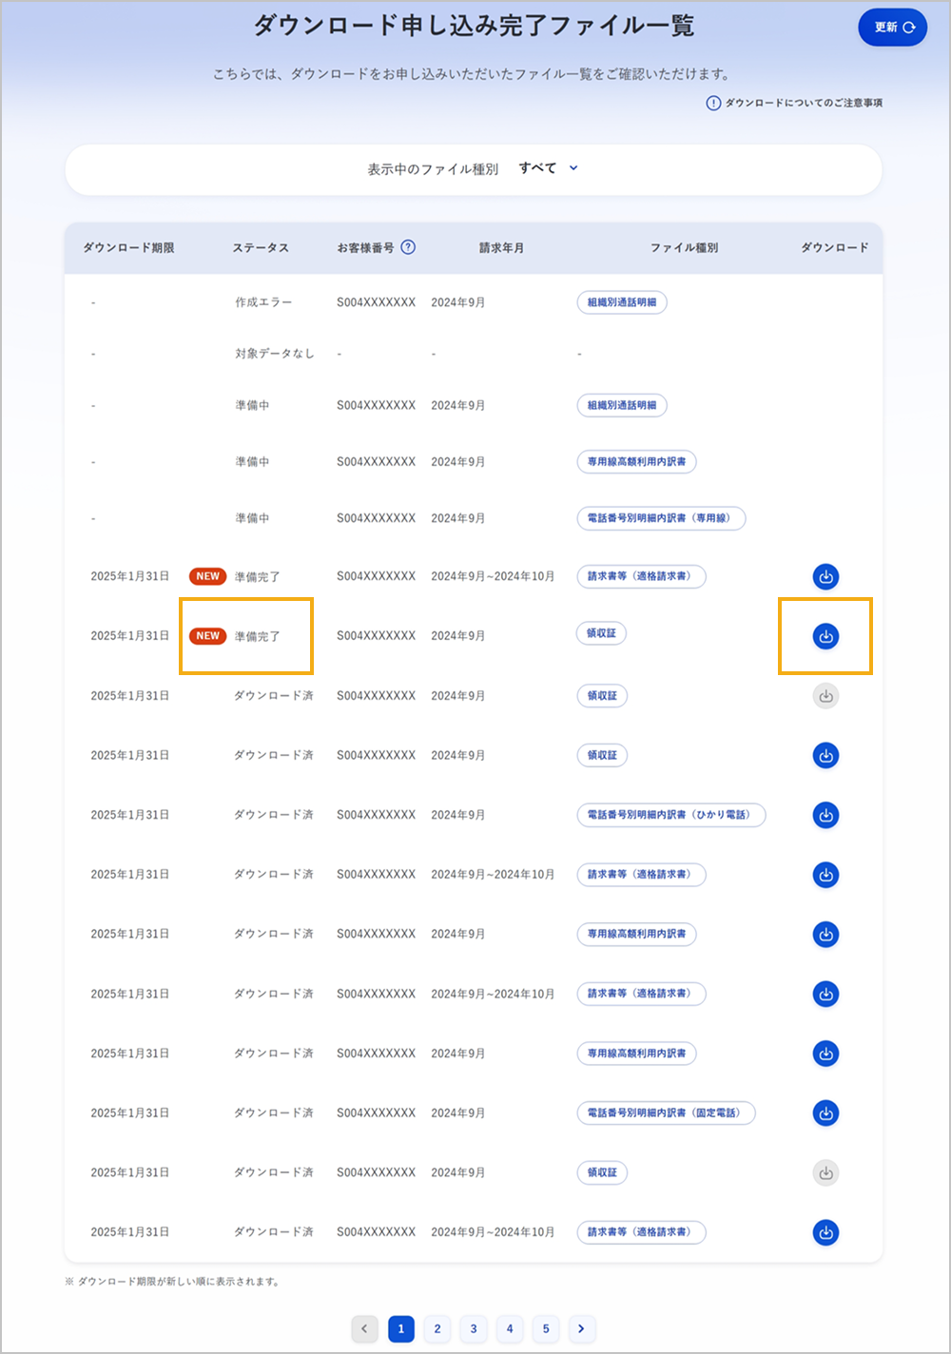Click the 組織別通話明細 tag in 準備中 row
Screen dimensions: 951x1354
(622, 405)
